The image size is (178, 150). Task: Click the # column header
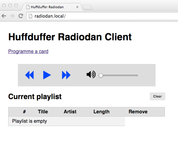[24, 112]
